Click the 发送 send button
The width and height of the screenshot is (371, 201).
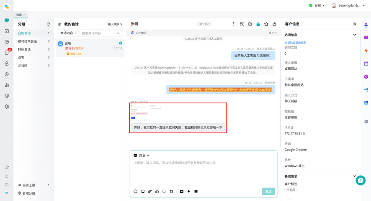[x=268, y=191]
